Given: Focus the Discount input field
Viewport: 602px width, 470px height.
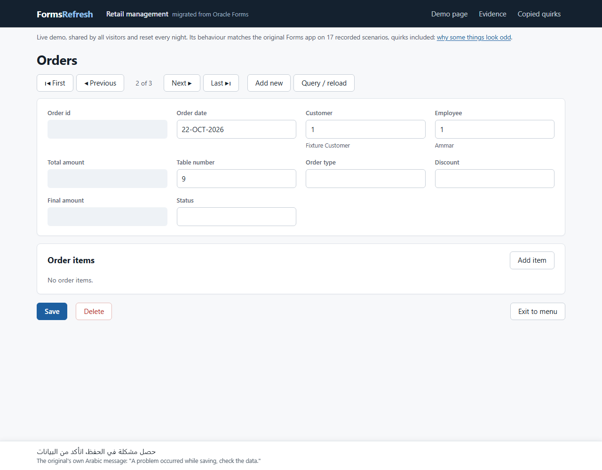Looking at the screenshot, I should [x=495, y=179].
